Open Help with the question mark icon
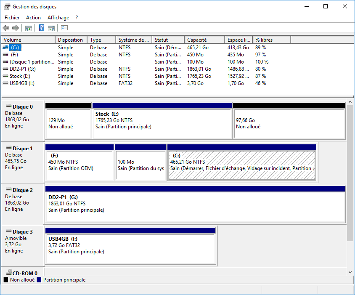355x295 pixels. tap(41, 28)
